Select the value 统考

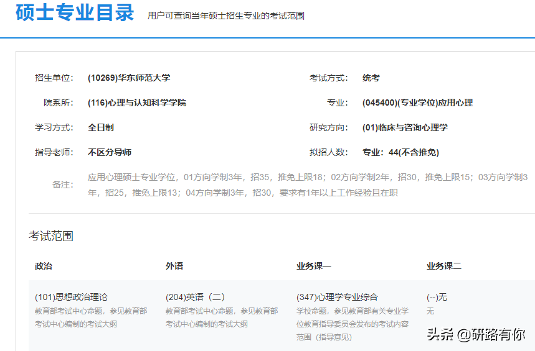371,78
